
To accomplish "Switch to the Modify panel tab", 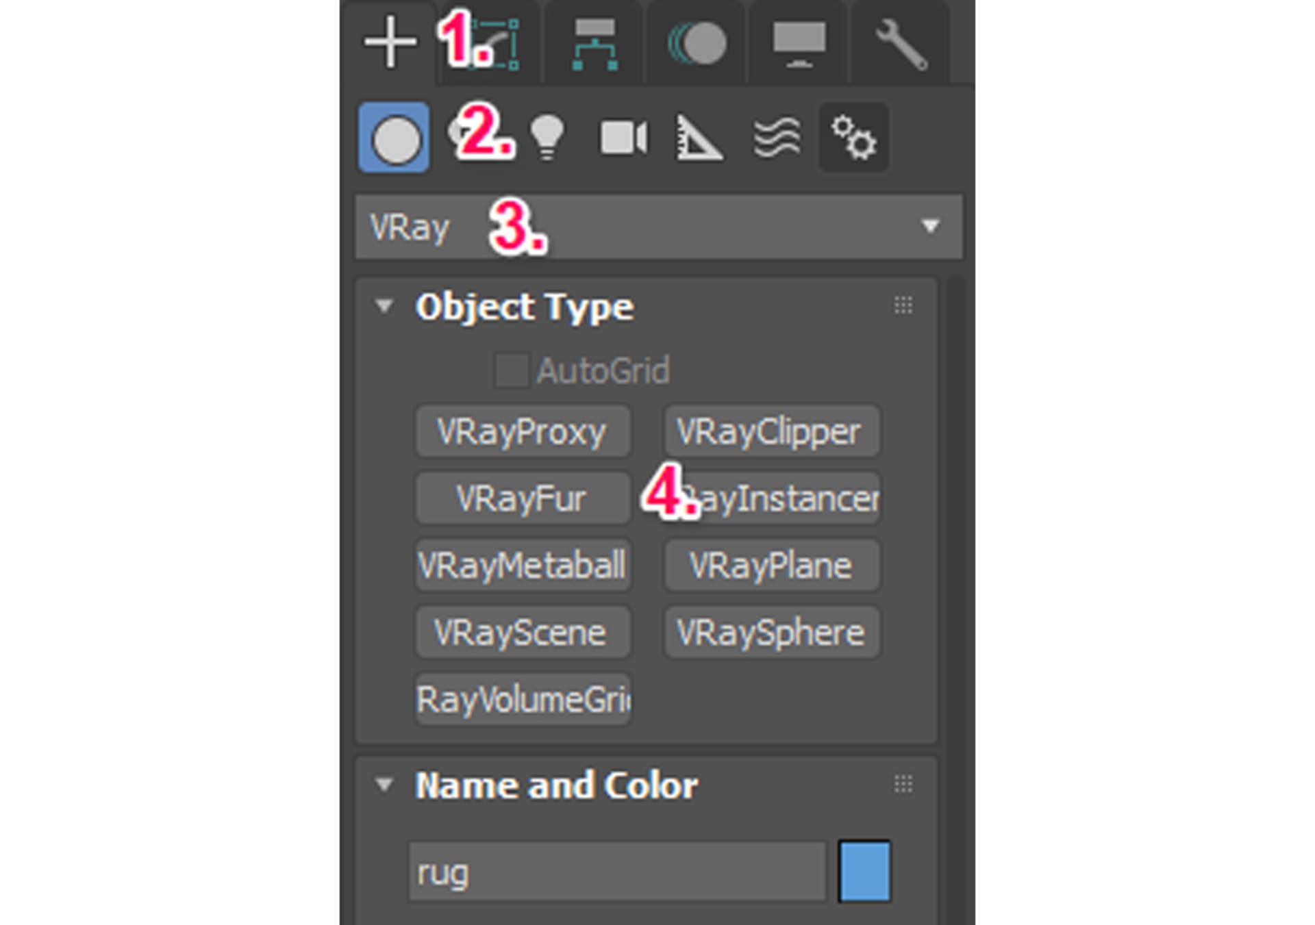I will (x=492, y=45).
